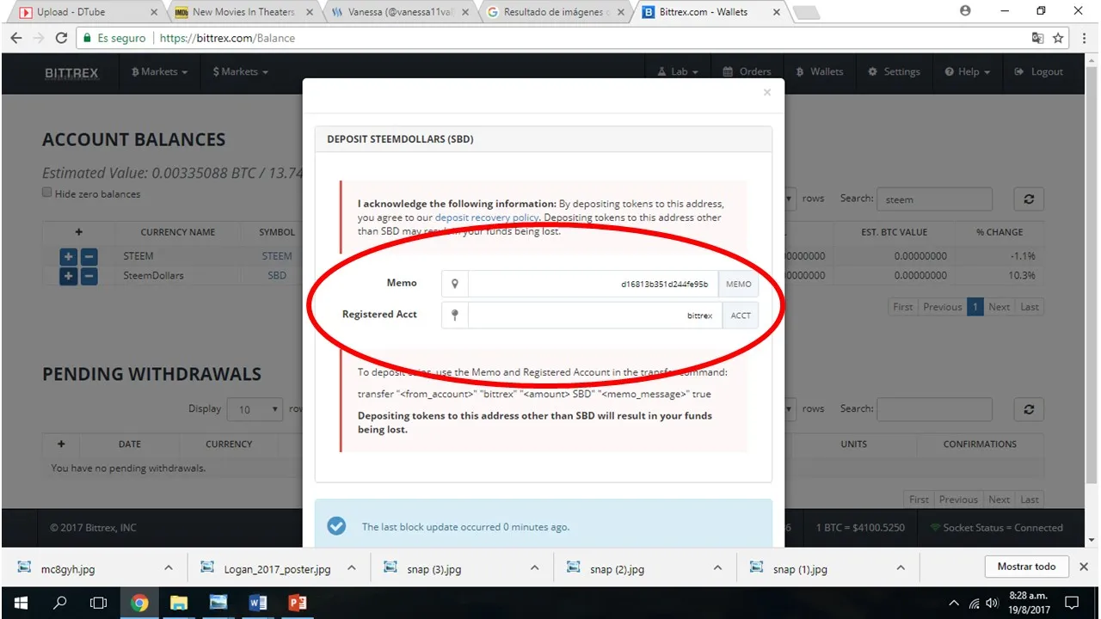Viewport: 1101px width, 619px height.
Task: Click refresh icon beside balances search
Action: pyautogui.click(x=1029, y=199)
